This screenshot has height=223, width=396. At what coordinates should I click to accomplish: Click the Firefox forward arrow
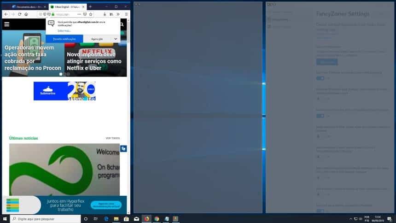13,14
